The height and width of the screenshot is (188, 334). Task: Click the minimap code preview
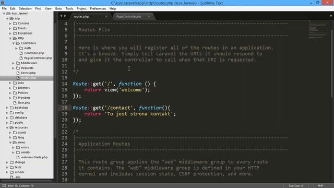(318, 30)
